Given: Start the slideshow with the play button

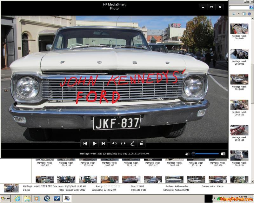Looking at the screenshot, I should [94, 143].
